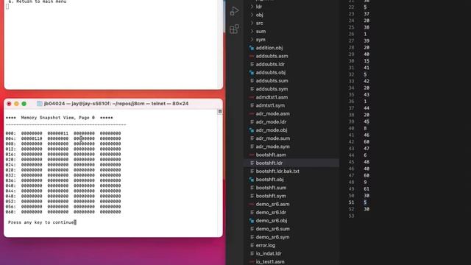Place cursor on editor line 51
471x265 pixels.
pyautogui.click(x=365, y=202)
